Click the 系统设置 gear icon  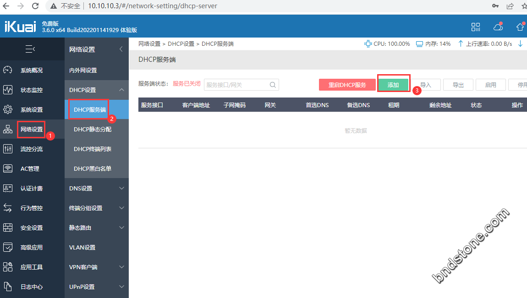(x=8, y=109)
